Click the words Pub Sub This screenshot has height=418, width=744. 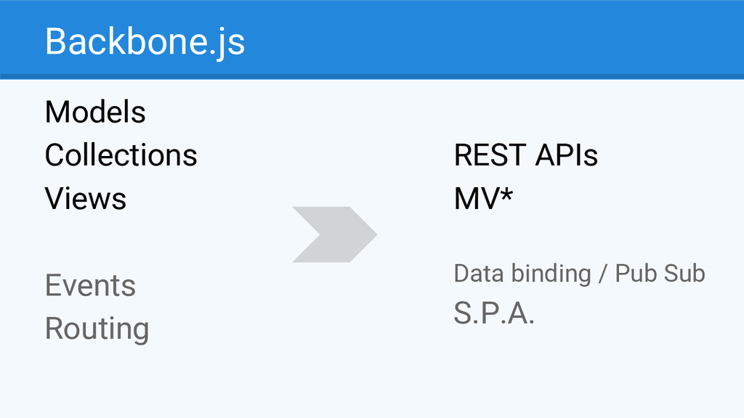pos(660,274)
